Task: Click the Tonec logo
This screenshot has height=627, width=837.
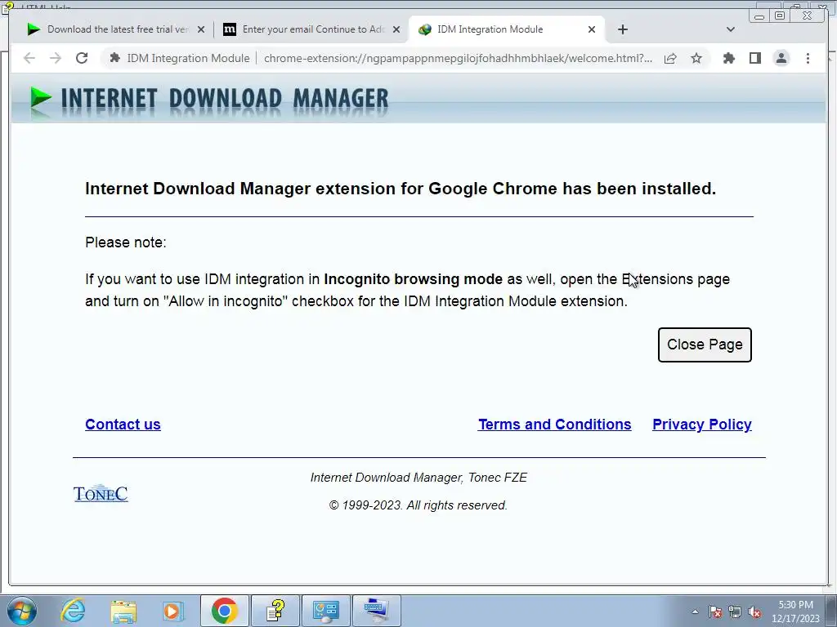Action: [101, 494]
